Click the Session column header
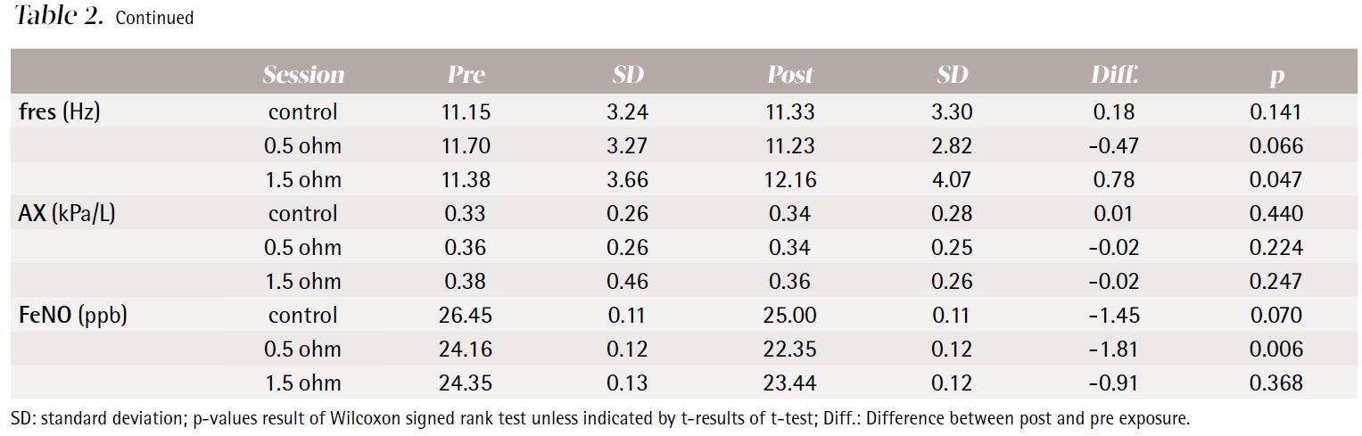1362x436 pixels. pyautogui.click(x=303, y=75)
